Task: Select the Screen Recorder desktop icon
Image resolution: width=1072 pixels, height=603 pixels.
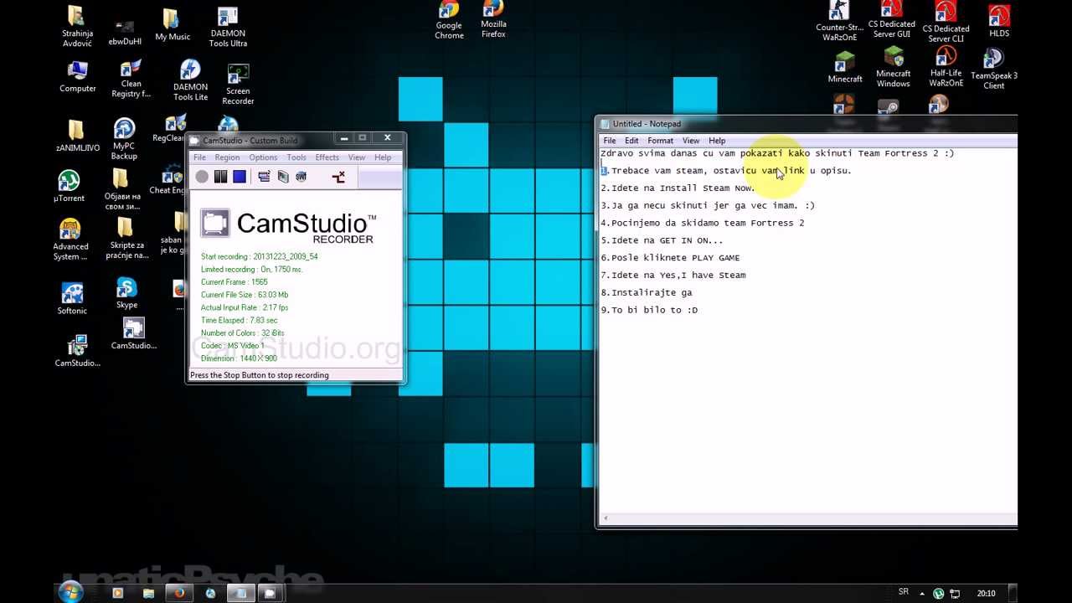Action: coord(238,85)
